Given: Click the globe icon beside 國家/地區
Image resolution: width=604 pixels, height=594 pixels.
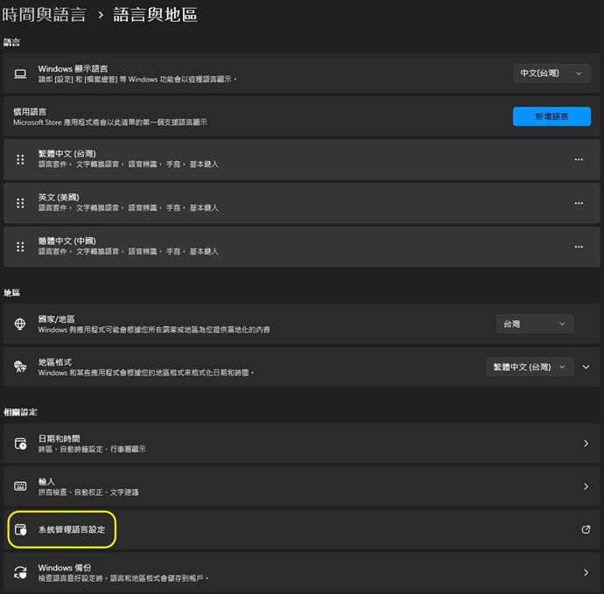Looking at the screenshot, I should tap(20, 325).
